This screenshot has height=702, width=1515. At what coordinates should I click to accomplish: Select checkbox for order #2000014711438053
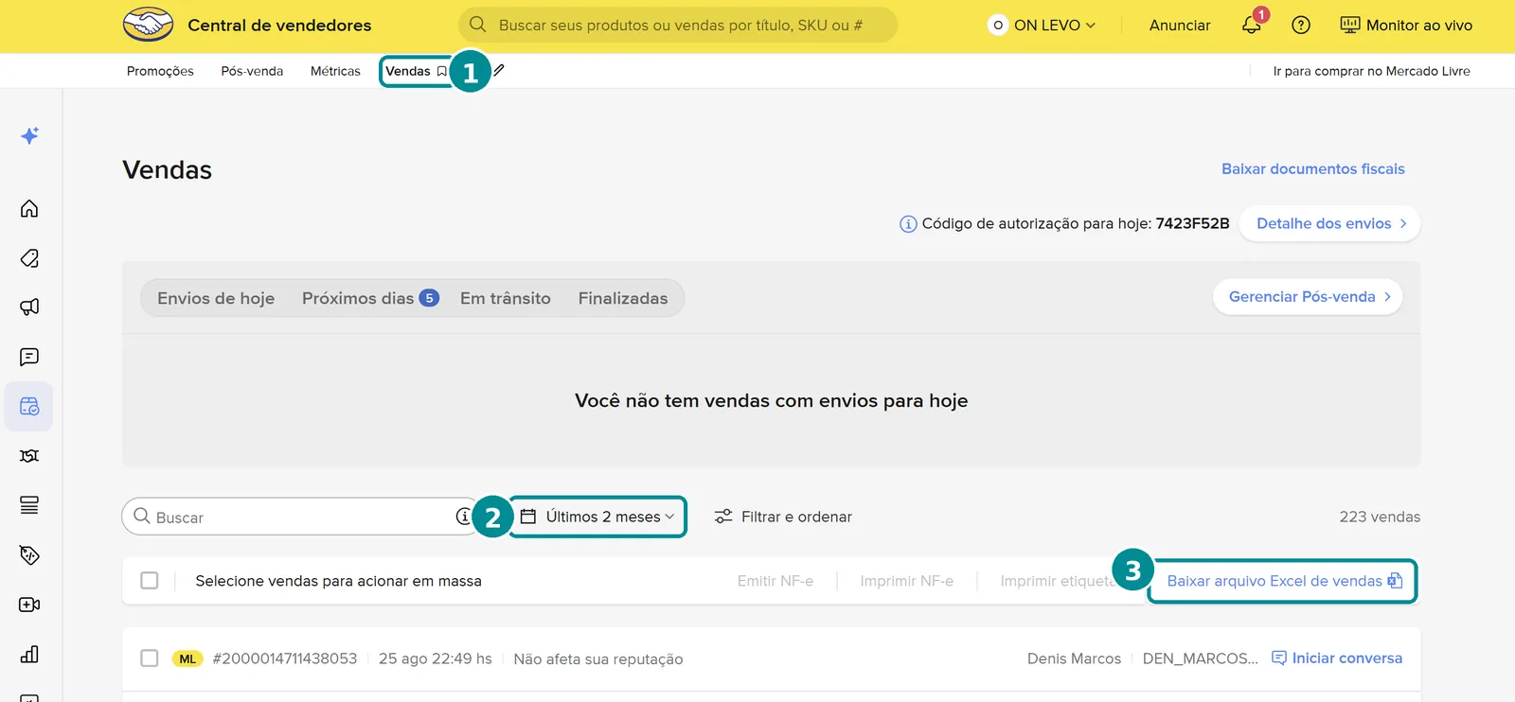150,658
